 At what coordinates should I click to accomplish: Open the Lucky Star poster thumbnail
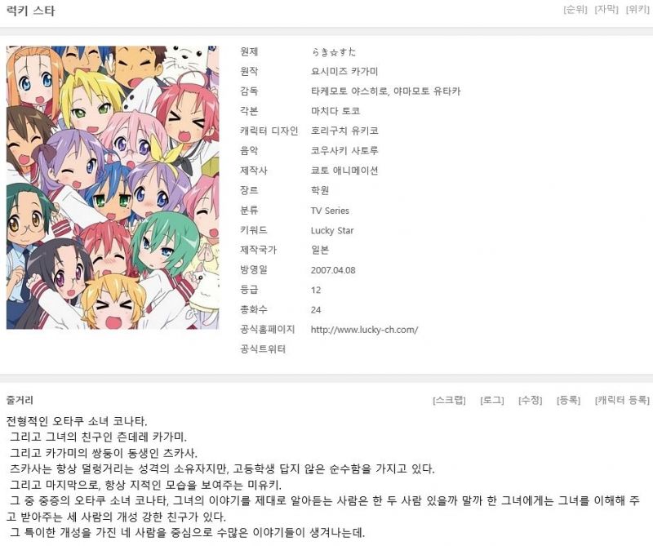point(113,188)
